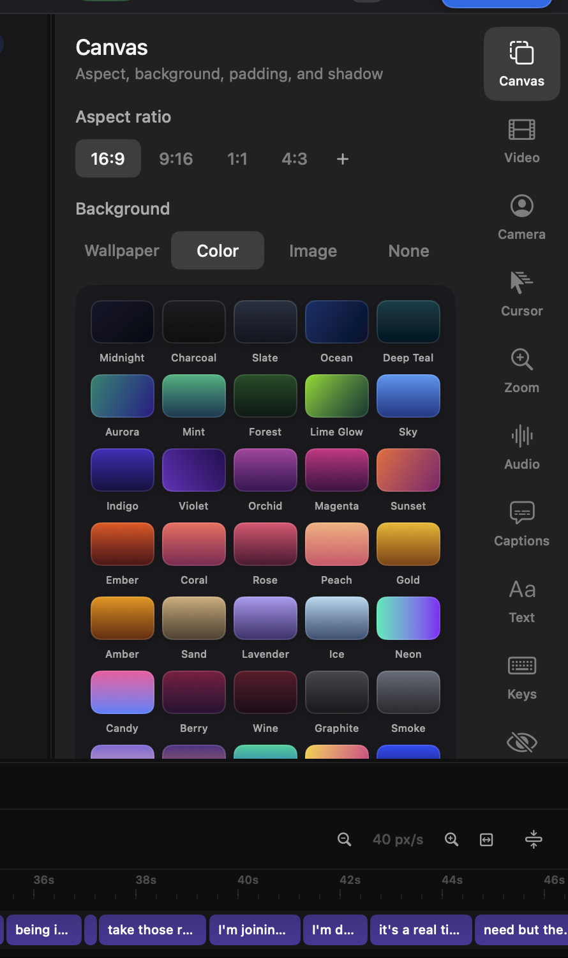568x958 pixels.
Task: Switch to Color background tab
Action: point(218,250)
